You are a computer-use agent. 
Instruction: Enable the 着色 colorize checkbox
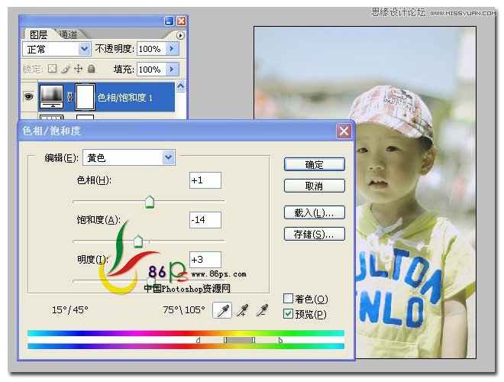tap(288, 299)
